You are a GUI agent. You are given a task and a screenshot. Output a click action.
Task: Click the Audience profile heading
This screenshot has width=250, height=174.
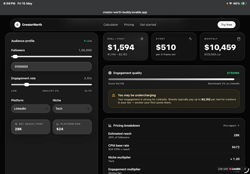click(x=23, y=41)
